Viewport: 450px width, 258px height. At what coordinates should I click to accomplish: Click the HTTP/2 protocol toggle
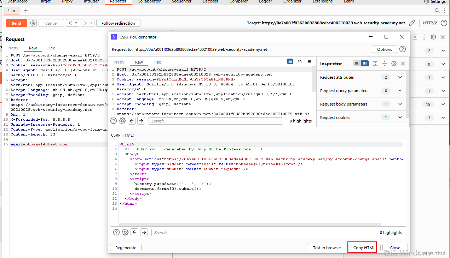point(430,23)
